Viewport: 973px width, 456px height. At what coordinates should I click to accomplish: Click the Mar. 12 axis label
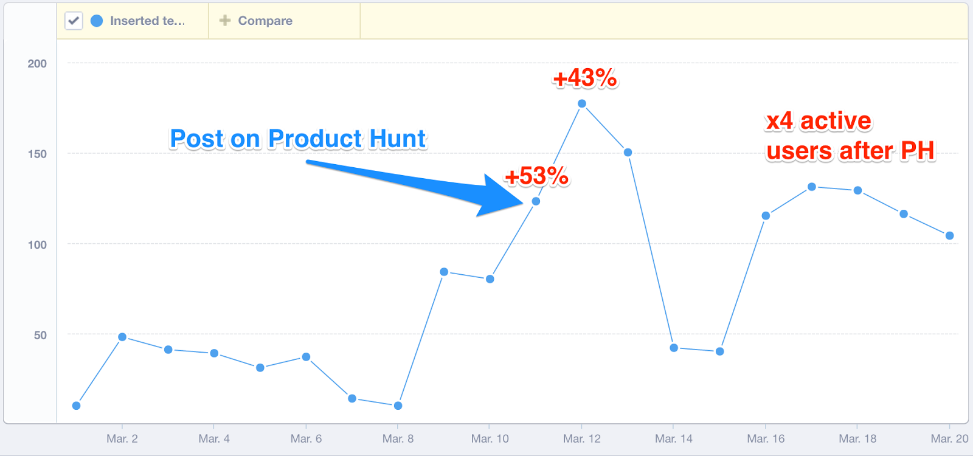[582, 439]
